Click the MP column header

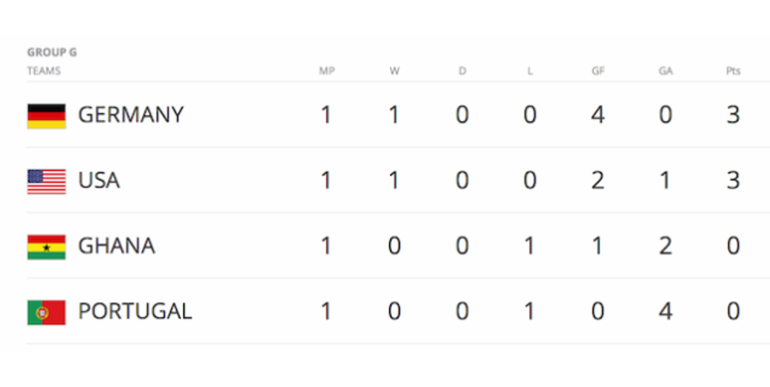327,71
